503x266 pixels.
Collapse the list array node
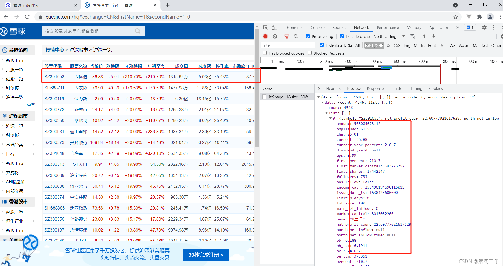[327, 113]
